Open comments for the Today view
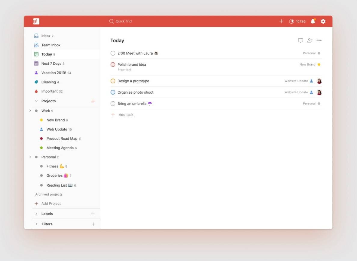Image resolution: width=357 pixels, height=261 pixels. [301, 40]
